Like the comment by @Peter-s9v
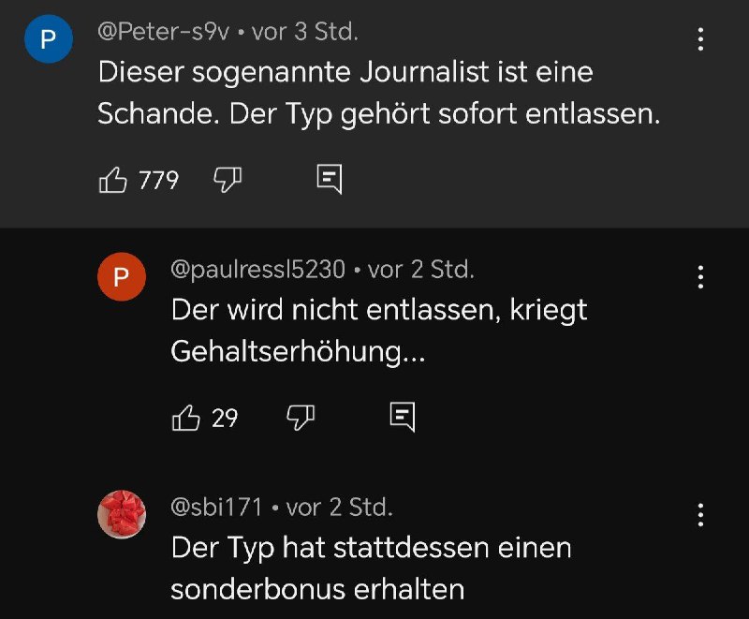Screen dimensions: 749x619 (x=113, y=179)
